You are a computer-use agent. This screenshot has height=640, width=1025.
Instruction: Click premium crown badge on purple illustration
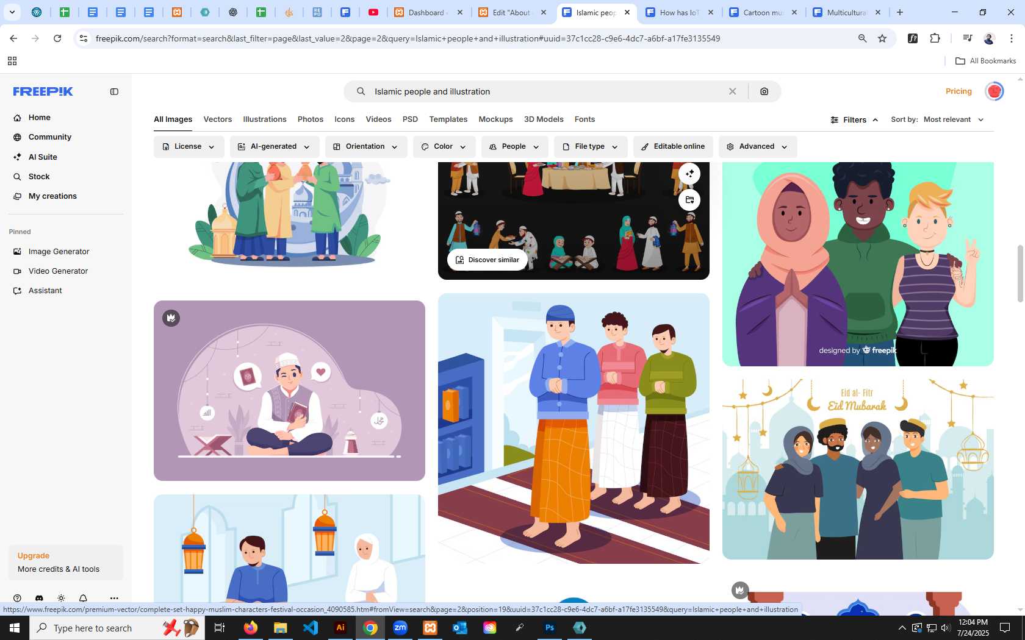pyautogui.click(x=171, y=318)
